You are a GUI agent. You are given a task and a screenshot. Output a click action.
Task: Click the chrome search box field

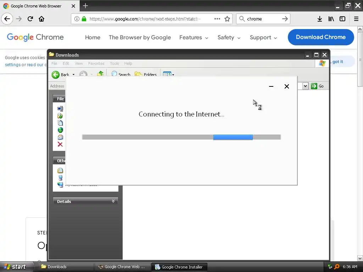pos(263,19)
